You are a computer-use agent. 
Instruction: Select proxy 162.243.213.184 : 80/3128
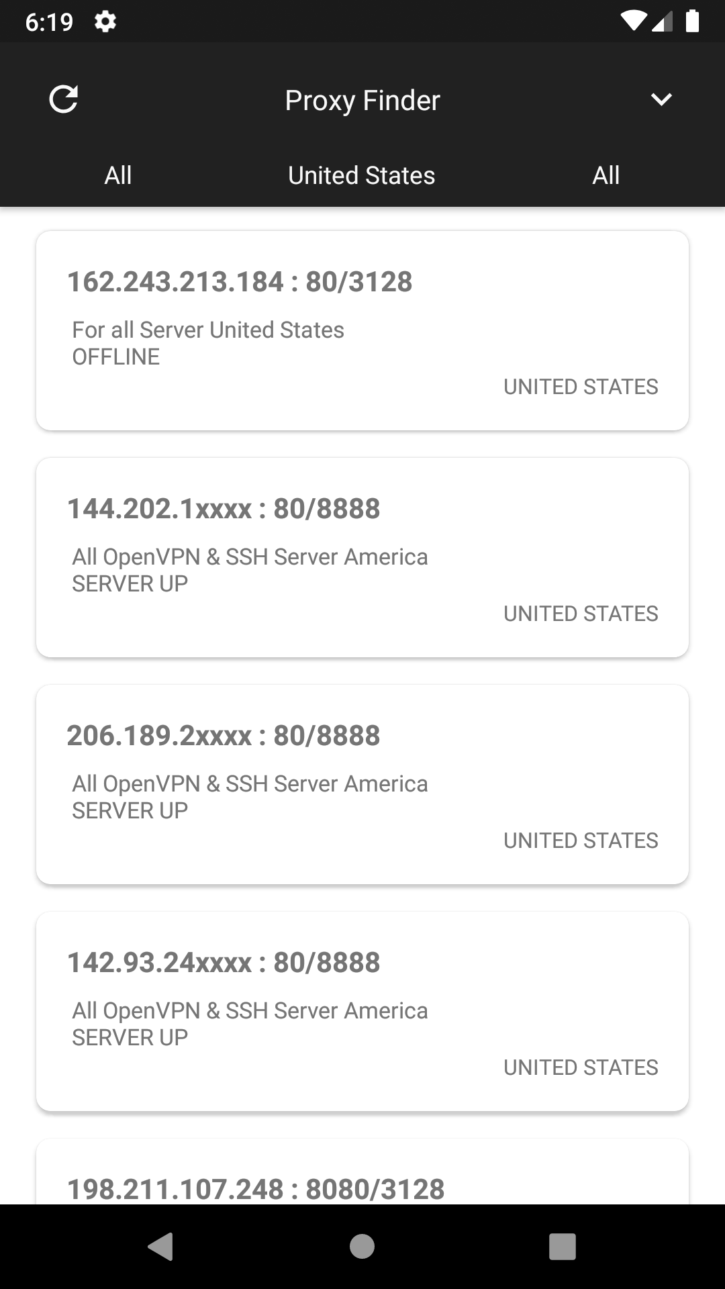point(362,330)
